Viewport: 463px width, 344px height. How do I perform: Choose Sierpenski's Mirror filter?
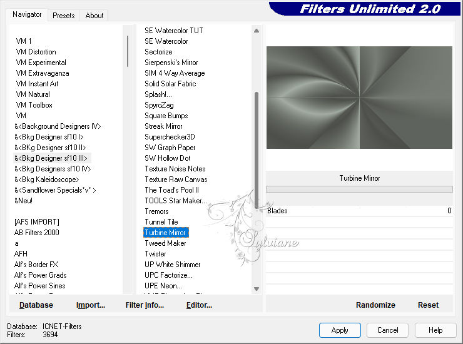pos(171,63)
